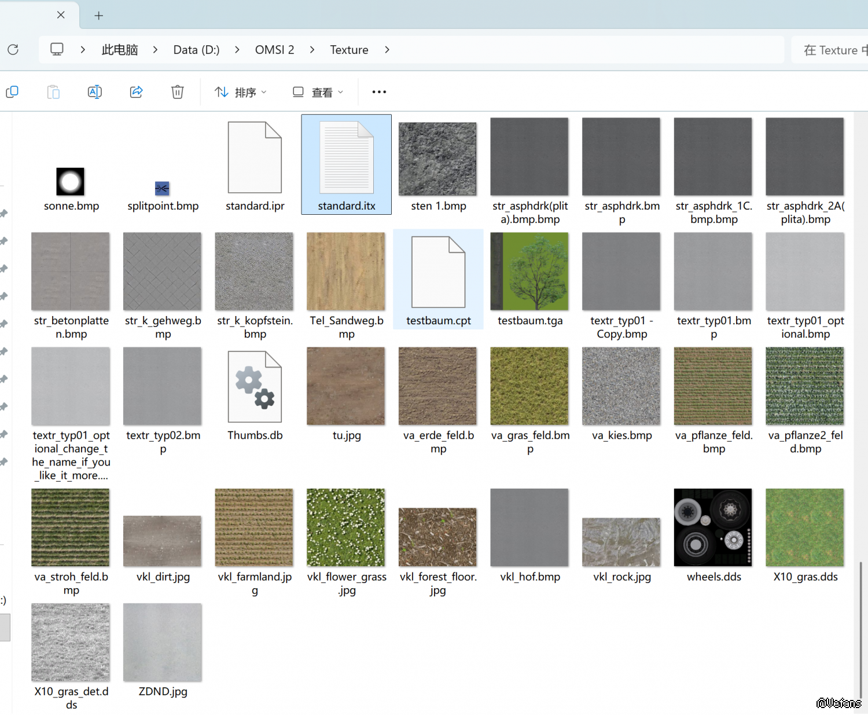
Task: Navigate to 此电脑 in breadcrumb
Action: tap(120, 50)
